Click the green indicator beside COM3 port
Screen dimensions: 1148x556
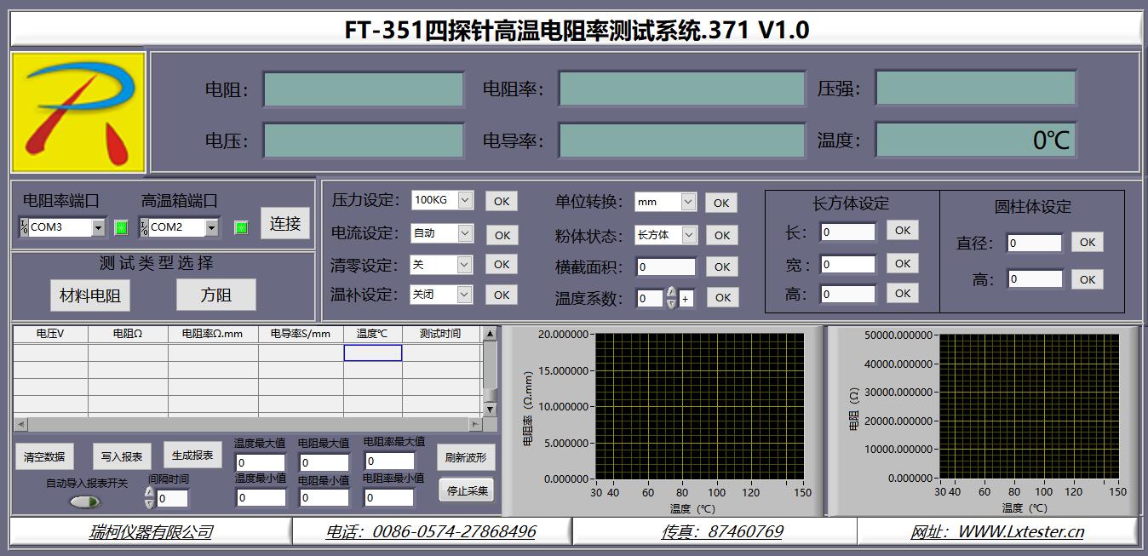tap(121, 227)
